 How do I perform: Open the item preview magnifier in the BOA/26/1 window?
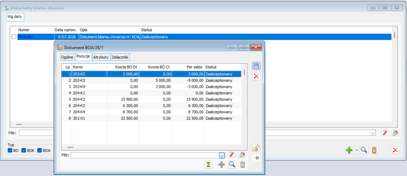click(x=232, y=164)
